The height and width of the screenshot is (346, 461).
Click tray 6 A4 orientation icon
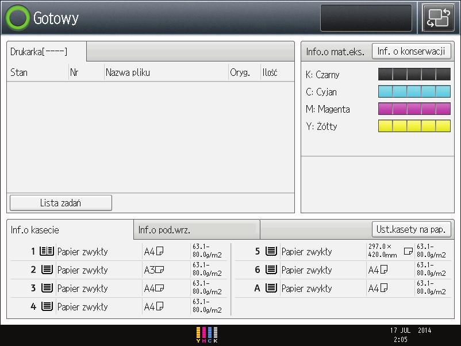pos(383,270)
